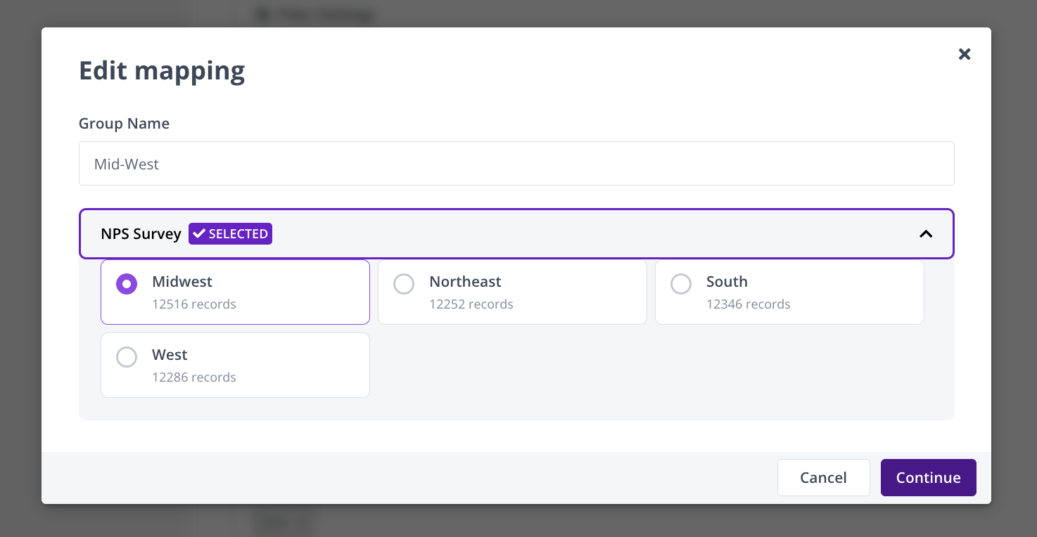Click the "12346 records" text under South

749,304
